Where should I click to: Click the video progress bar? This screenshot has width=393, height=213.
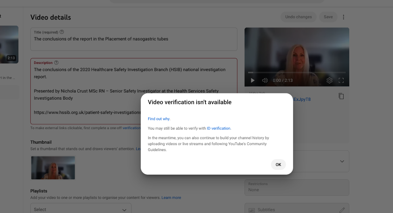click(297, 72)
